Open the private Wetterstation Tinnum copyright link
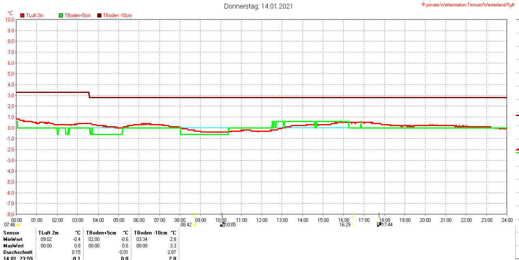 tap(470, 4)
